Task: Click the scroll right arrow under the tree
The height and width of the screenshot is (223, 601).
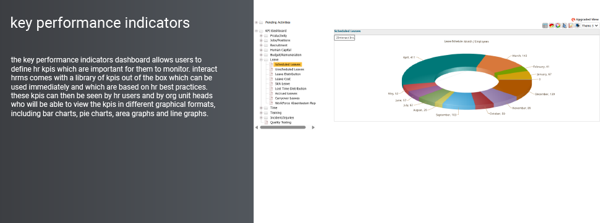Action: click(x=313, y=128)
